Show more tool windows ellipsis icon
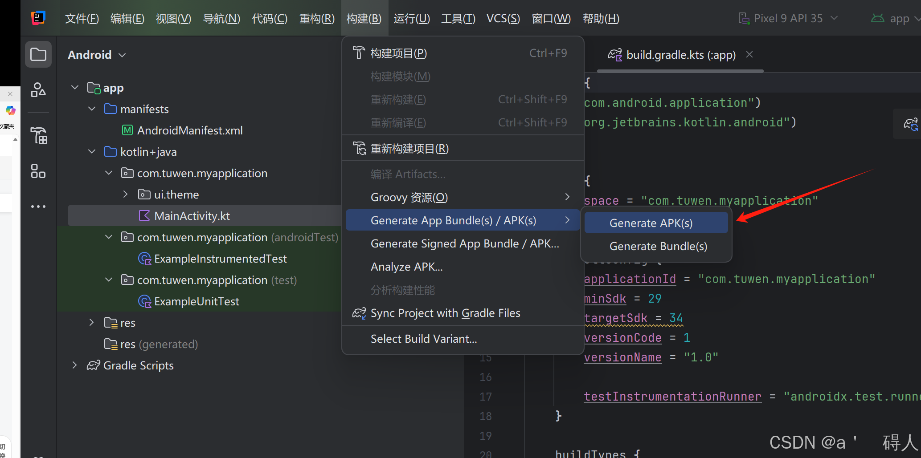921x458 pixels. pyautogui.click(x=38, y=207)
